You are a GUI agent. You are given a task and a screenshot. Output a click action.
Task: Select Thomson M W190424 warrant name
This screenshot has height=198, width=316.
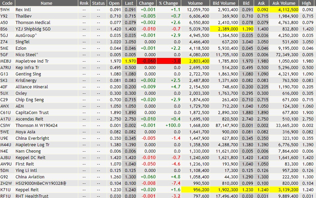click(x=37, y=126)
